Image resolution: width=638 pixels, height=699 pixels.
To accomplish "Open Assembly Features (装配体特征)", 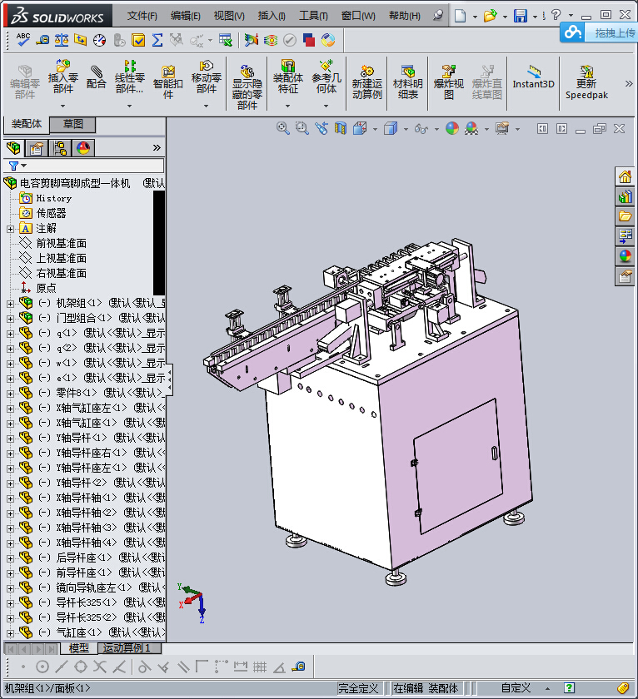I will (x=288, y=77).
